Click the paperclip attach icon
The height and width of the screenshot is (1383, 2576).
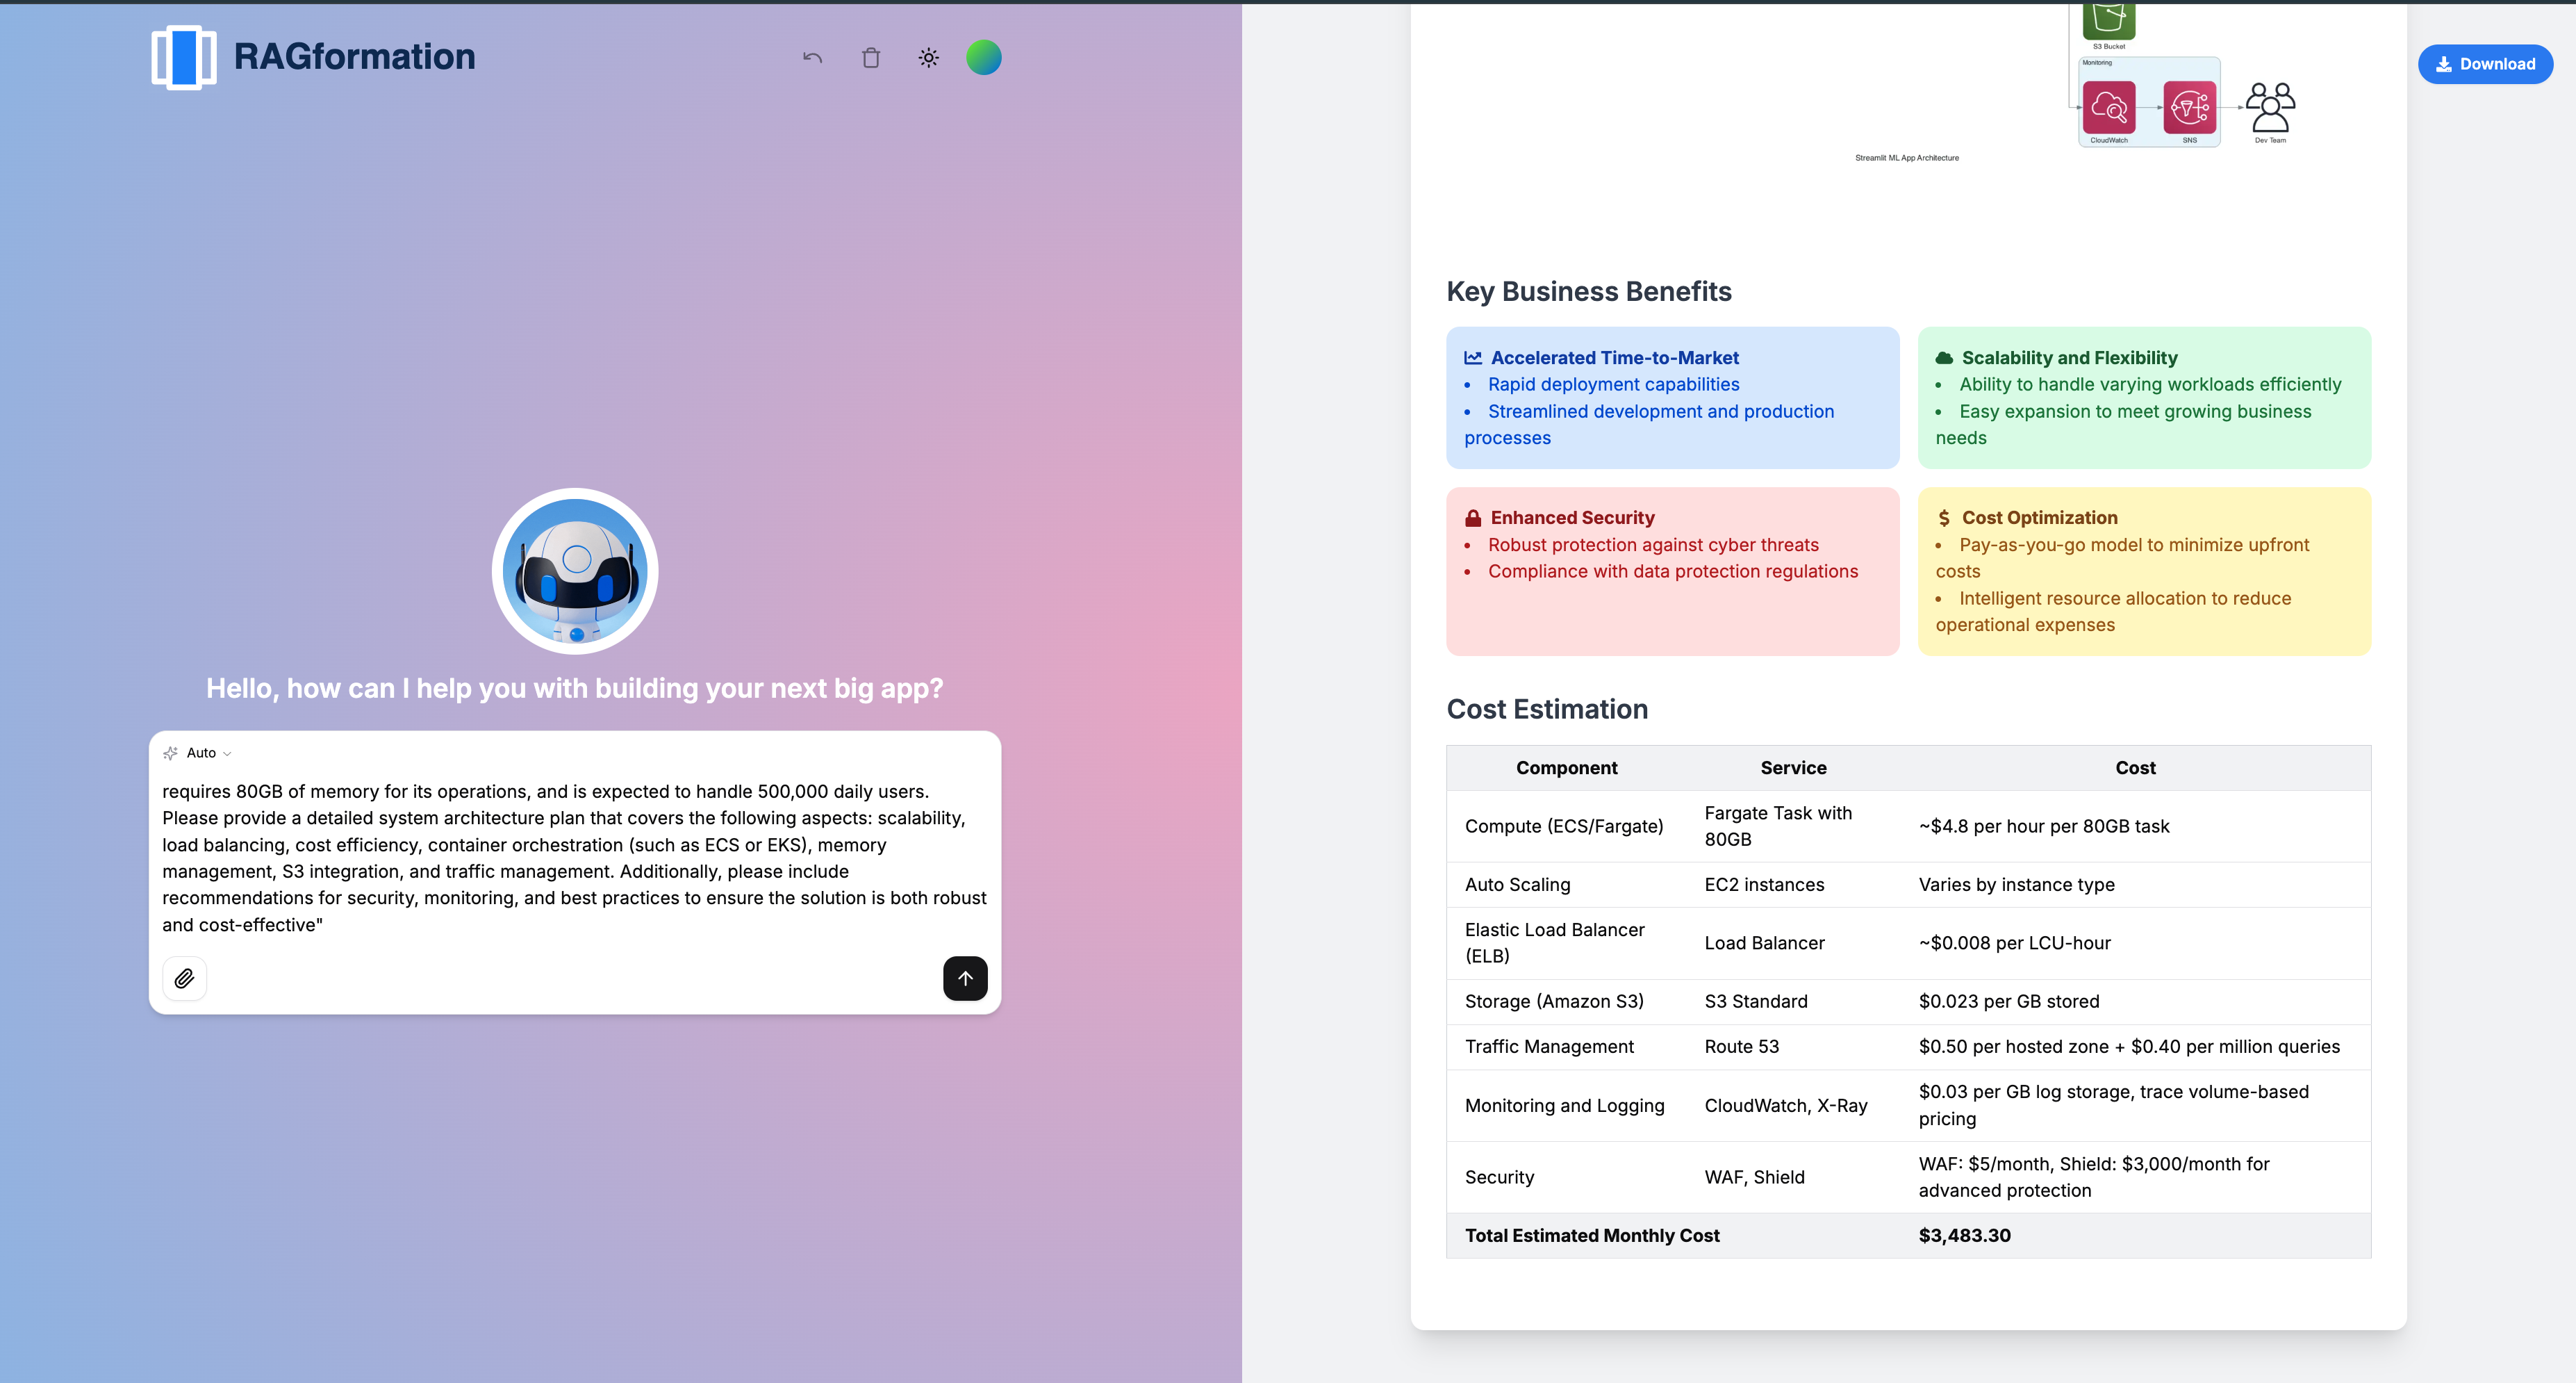[x=184, y=978]
